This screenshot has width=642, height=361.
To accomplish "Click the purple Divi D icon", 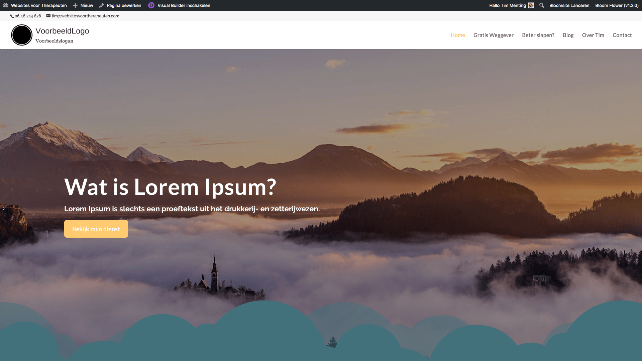I will click(x=151, y=5).
